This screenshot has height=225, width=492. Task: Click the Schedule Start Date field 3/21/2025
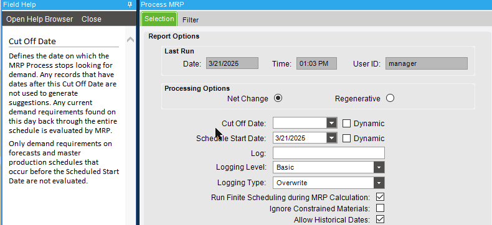pos(300,138)
